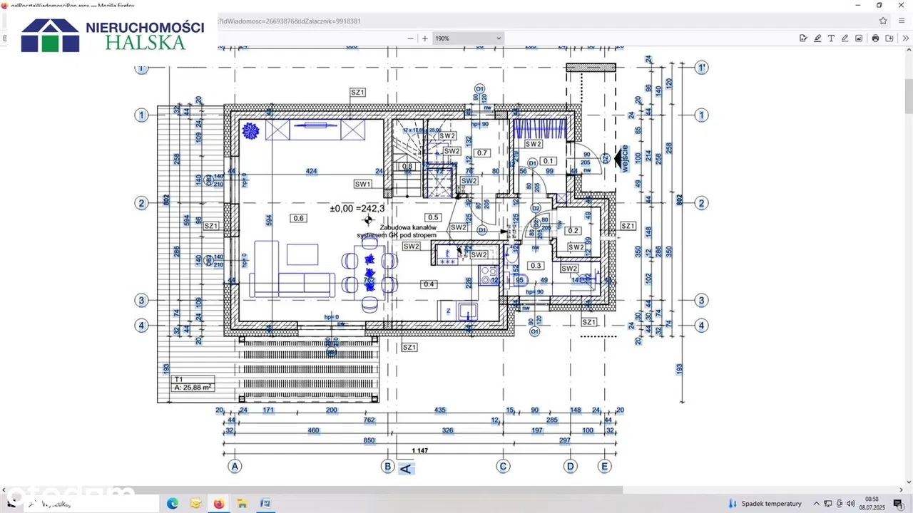Screen dimensions: 913x513
Task: Open Microsoft Edge from the taskbar
Action: [173, 504]
